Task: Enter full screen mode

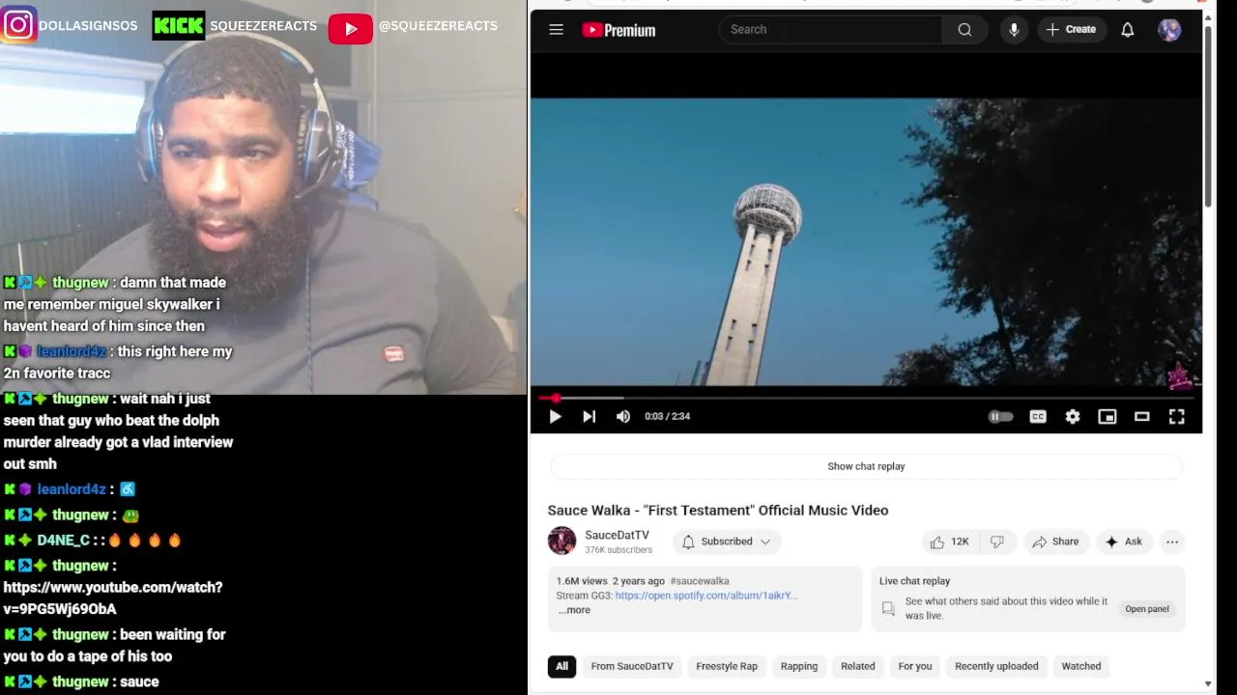Action: 1177,416
